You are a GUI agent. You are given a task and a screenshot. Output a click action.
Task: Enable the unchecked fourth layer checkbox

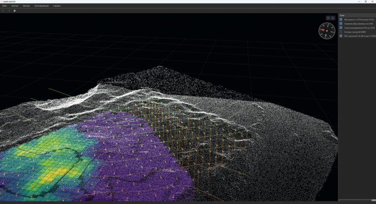coord(341,32)
